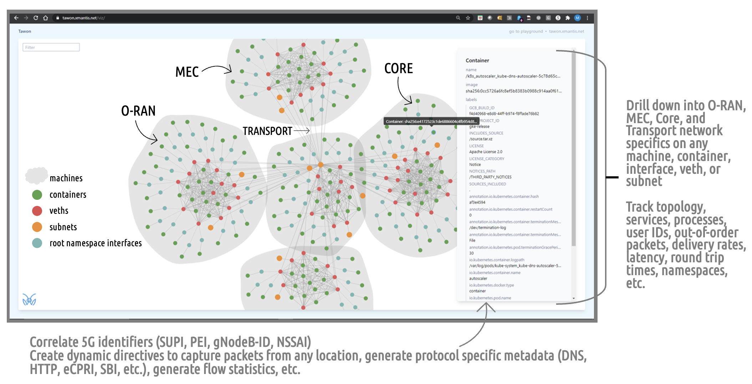Click the green containers legend swatch
The width and height of the screenshot is (752, 384).
click(x=37, y=195)
